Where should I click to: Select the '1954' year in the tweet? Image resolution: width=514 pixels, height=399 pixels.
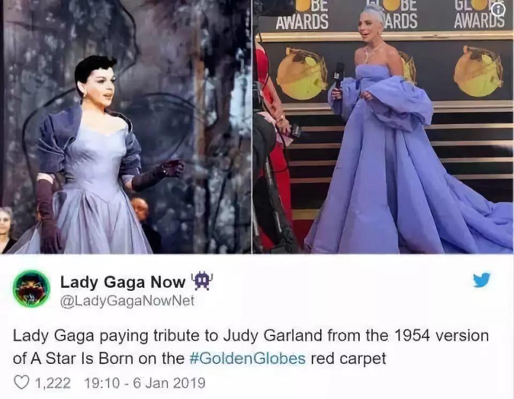click(411, 335)
